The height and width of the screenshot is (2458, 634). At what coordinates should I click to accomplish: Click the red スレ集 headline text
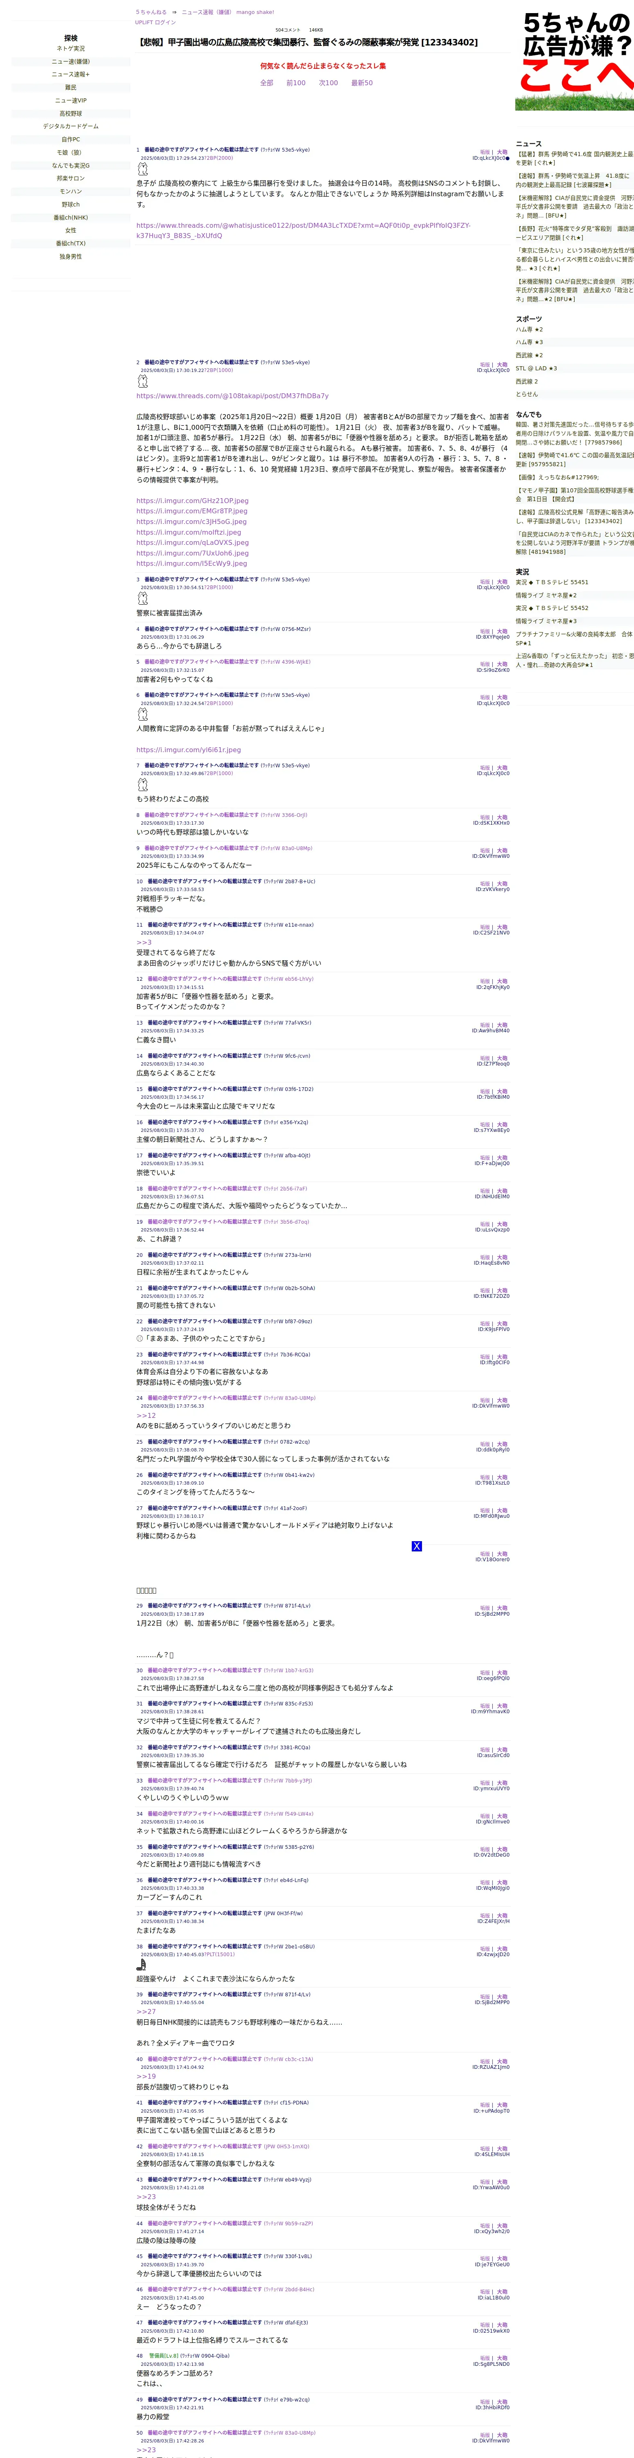pos(323,66)
